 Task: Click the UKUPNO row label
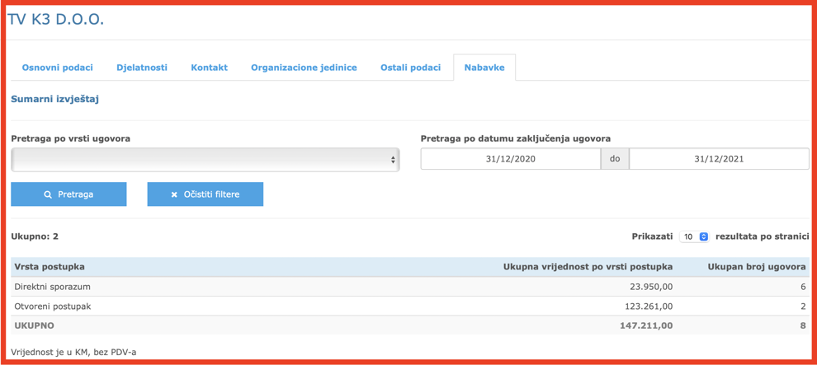point(35,325)
